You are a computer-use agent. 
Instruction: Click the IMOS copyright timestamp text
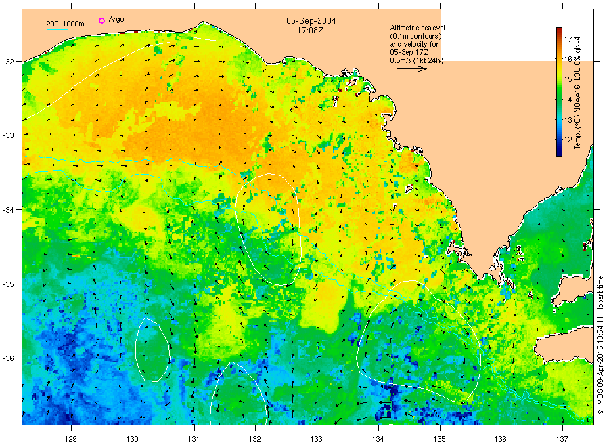(600, 345)
